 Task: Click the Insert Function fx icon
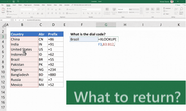23,20
